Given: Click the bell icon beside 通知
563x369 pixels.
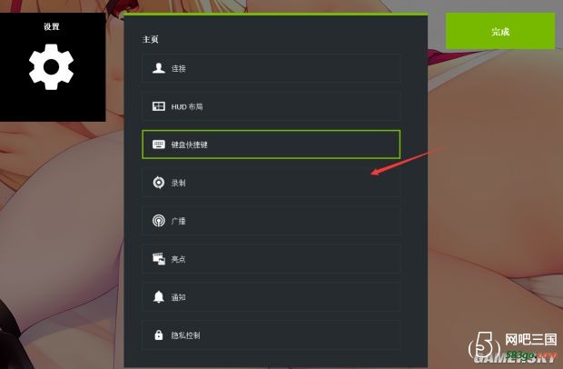Looking at the screenshot, I should tap(158, 297).
